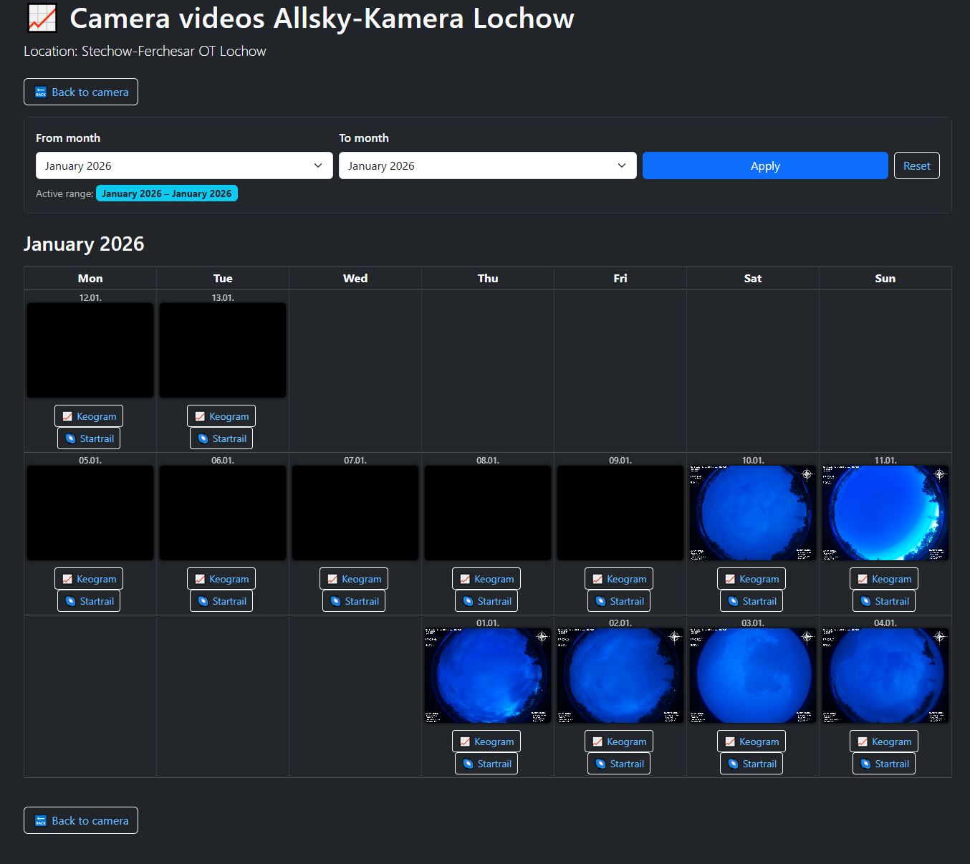Screen dimensions: 970x864
Task: Click the active range badge January 2026 – January 2026
Action: [167, 193]
